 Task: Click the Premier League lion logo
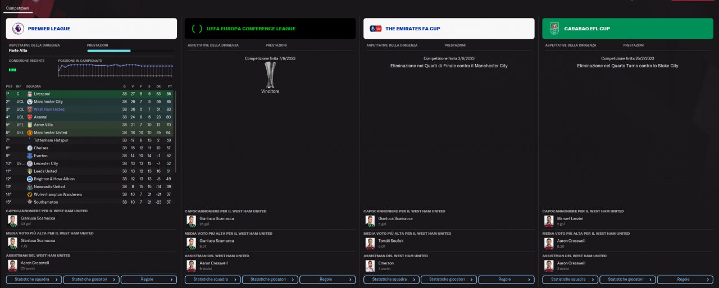18,28
